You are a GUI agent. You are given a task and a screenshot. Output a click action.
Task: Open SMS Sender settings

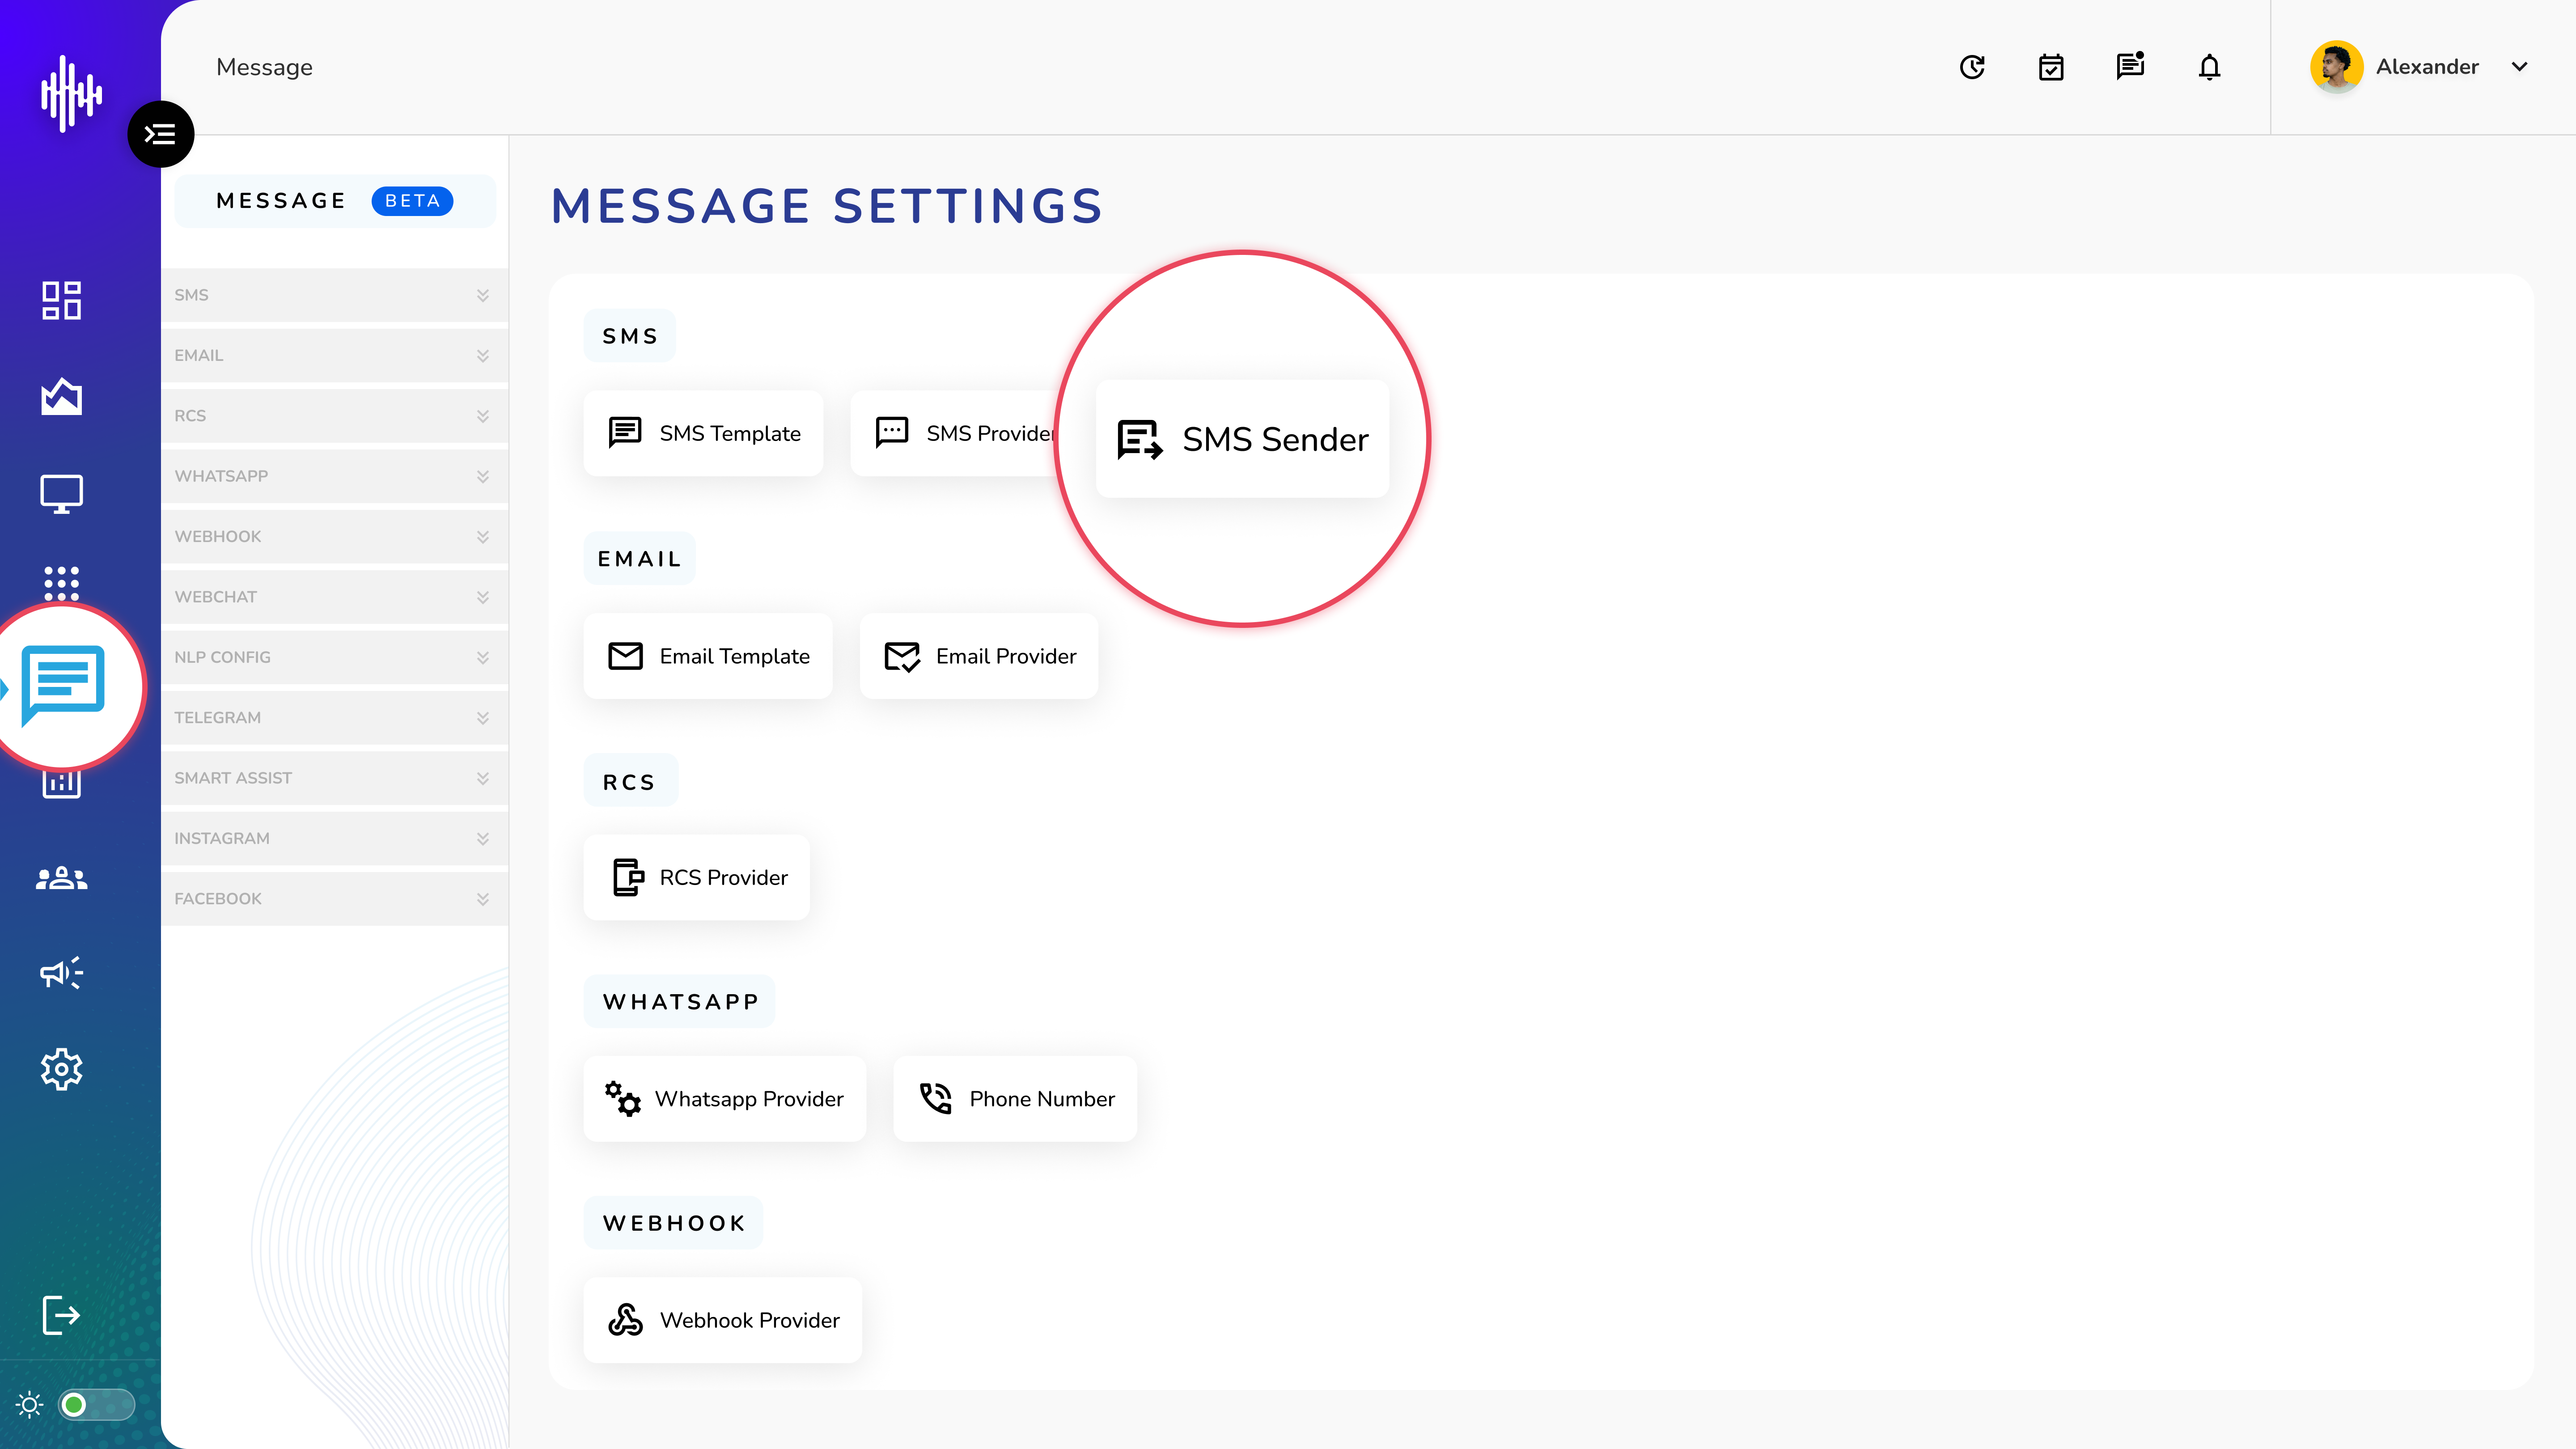point(1242,439)
